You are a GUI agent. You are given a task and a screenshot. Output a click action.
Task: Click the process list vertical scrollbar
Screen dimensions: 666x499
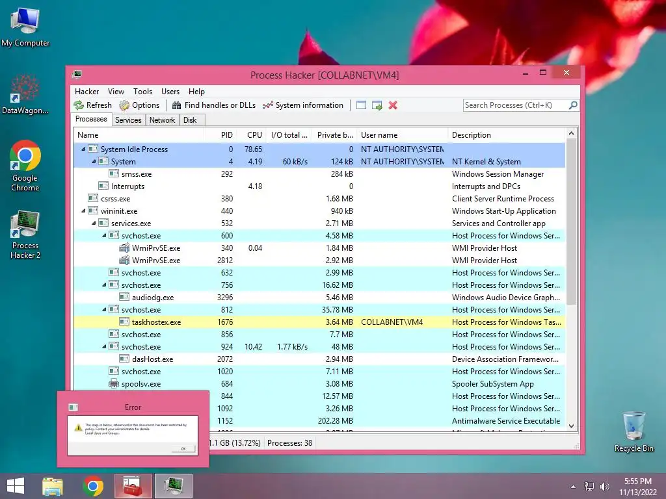pos(571,222)
